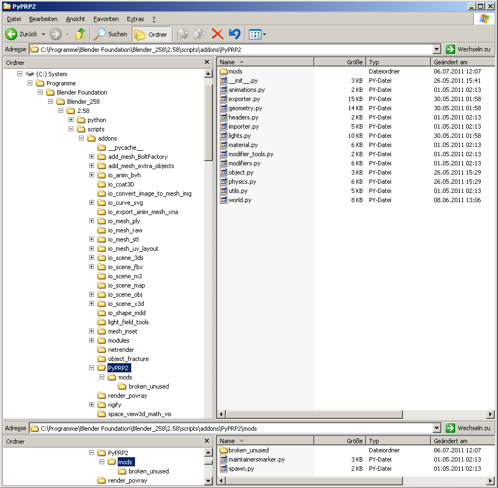
Task: Open the Ansicht menu
Action: [x=75, y=19]
